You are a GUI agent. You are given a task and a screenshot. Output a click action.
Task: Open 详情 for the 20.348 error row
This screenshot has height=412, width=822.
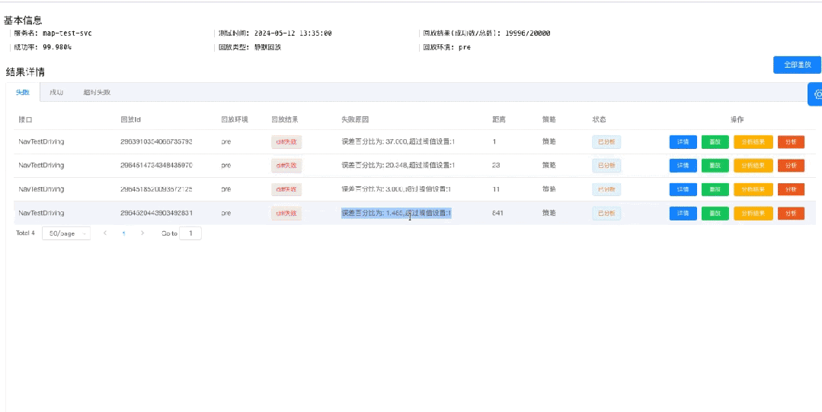click(x=683, y=165)
